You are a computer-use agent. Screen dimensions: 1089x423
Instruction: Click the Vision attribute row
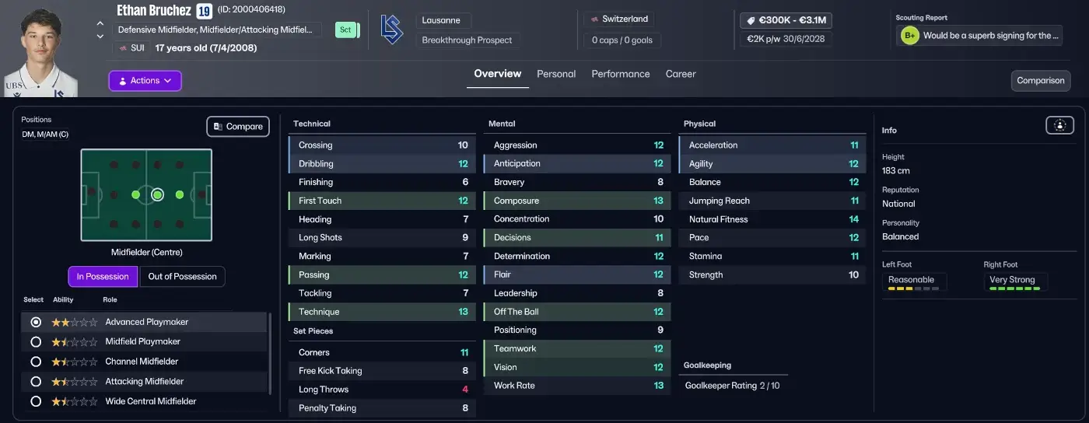tap(577, 367)
